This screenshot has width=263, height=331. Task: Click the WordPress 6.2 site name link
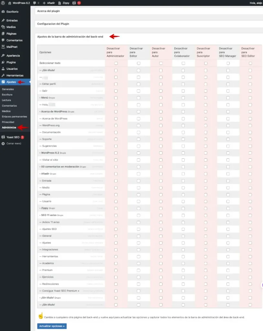coord(21,3)
